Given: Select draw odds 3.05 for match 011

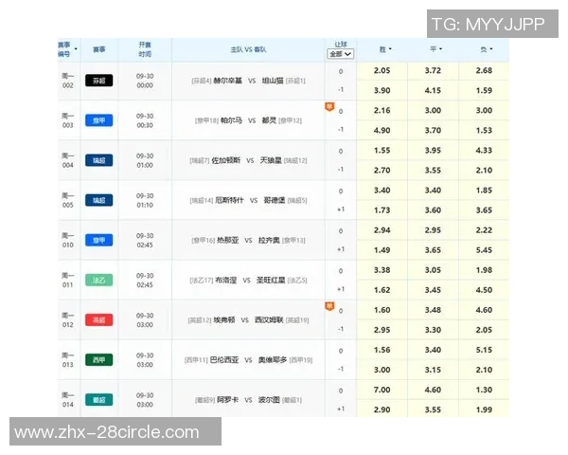Looking at the screenshot, I should (x=433, y=270).
